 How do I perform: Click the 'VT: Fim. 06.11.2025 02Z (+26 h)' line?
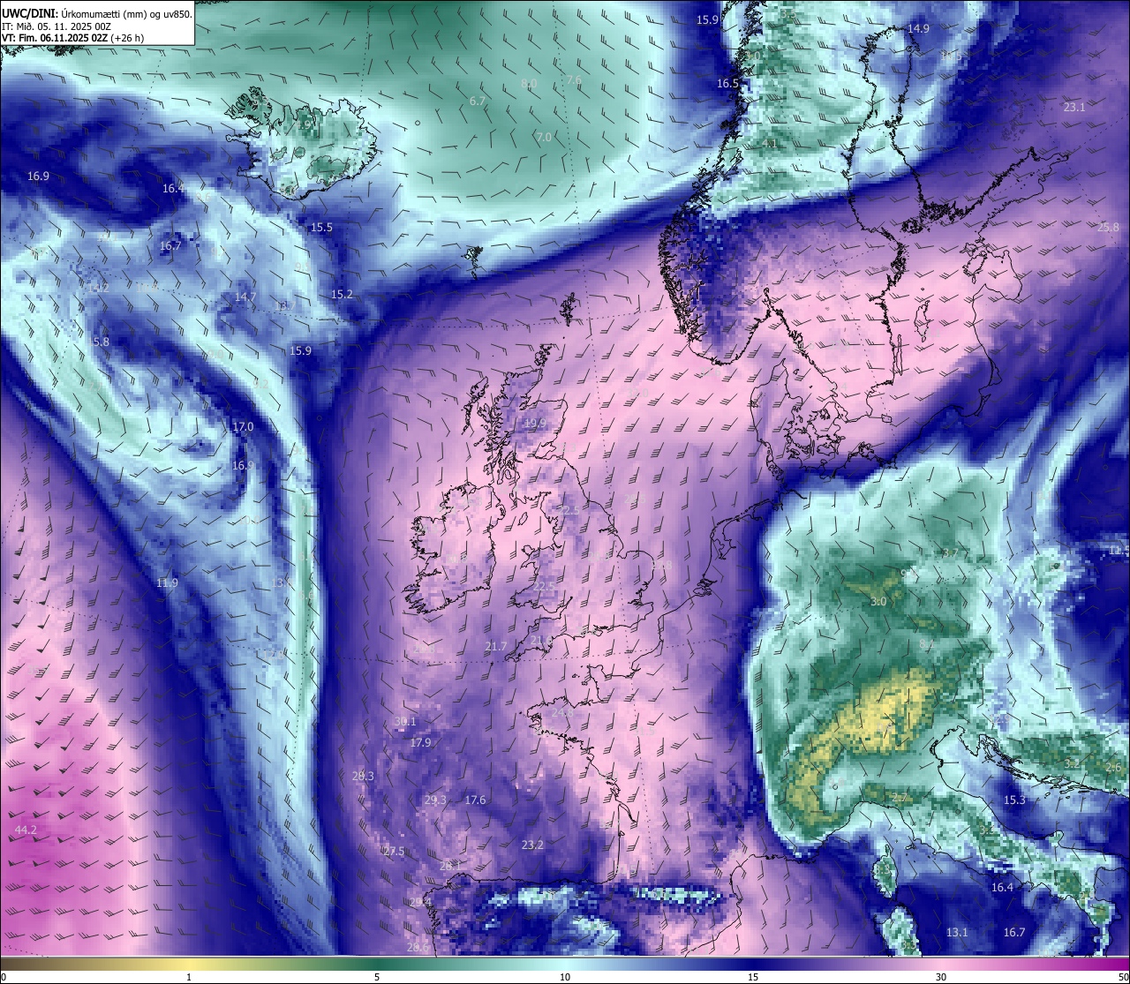click(73, 38)
